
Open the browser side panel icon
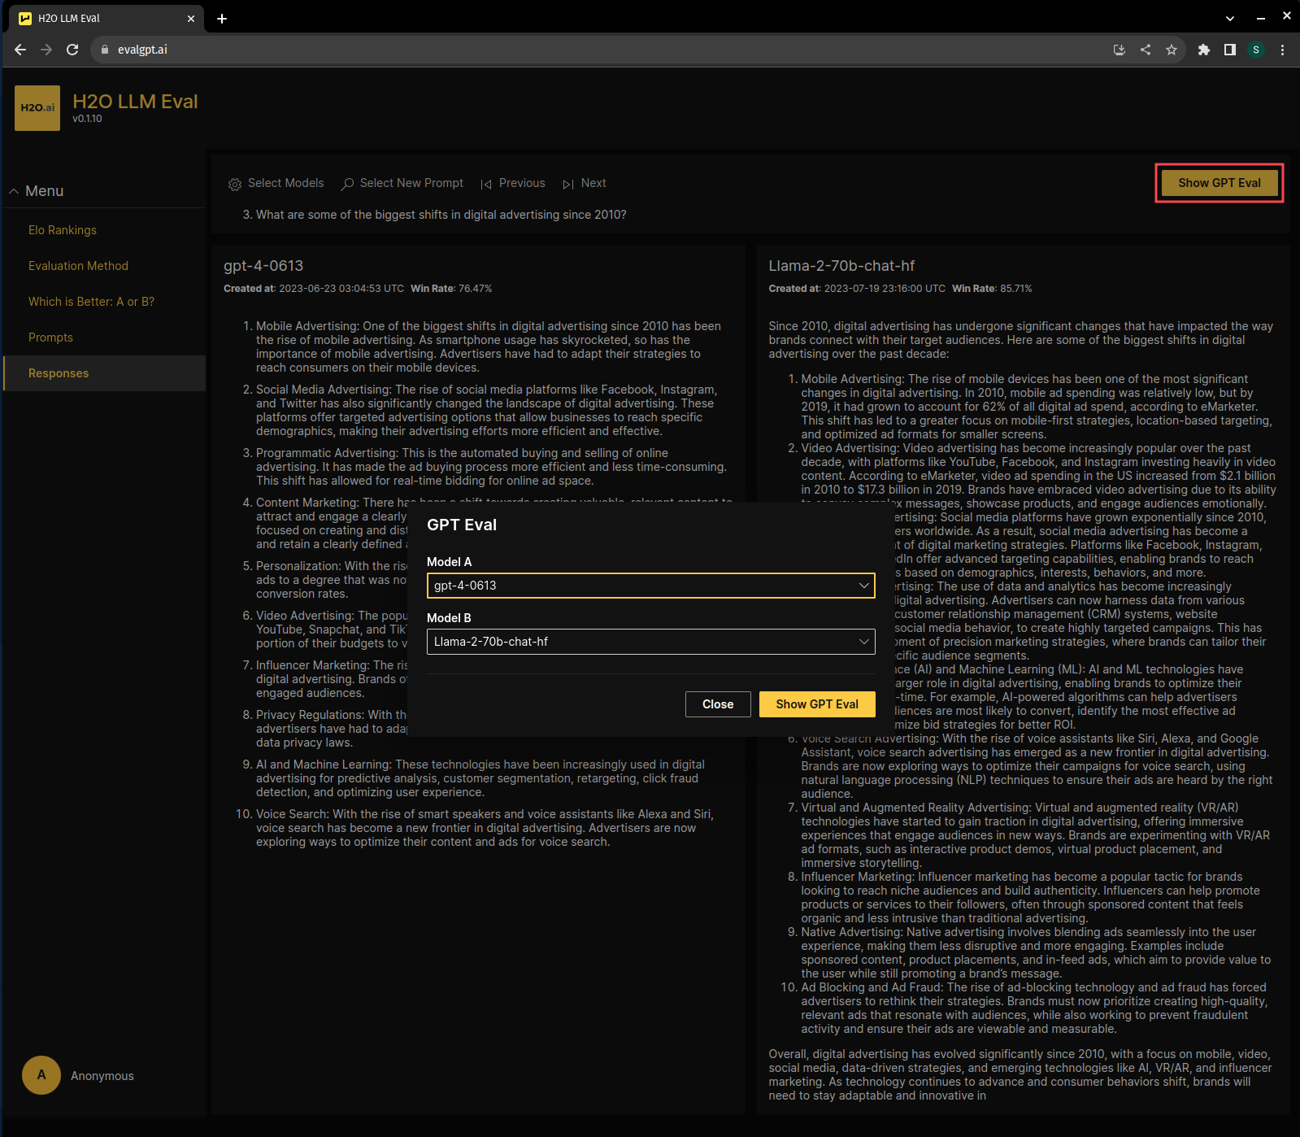click(x=1230, y=50)
